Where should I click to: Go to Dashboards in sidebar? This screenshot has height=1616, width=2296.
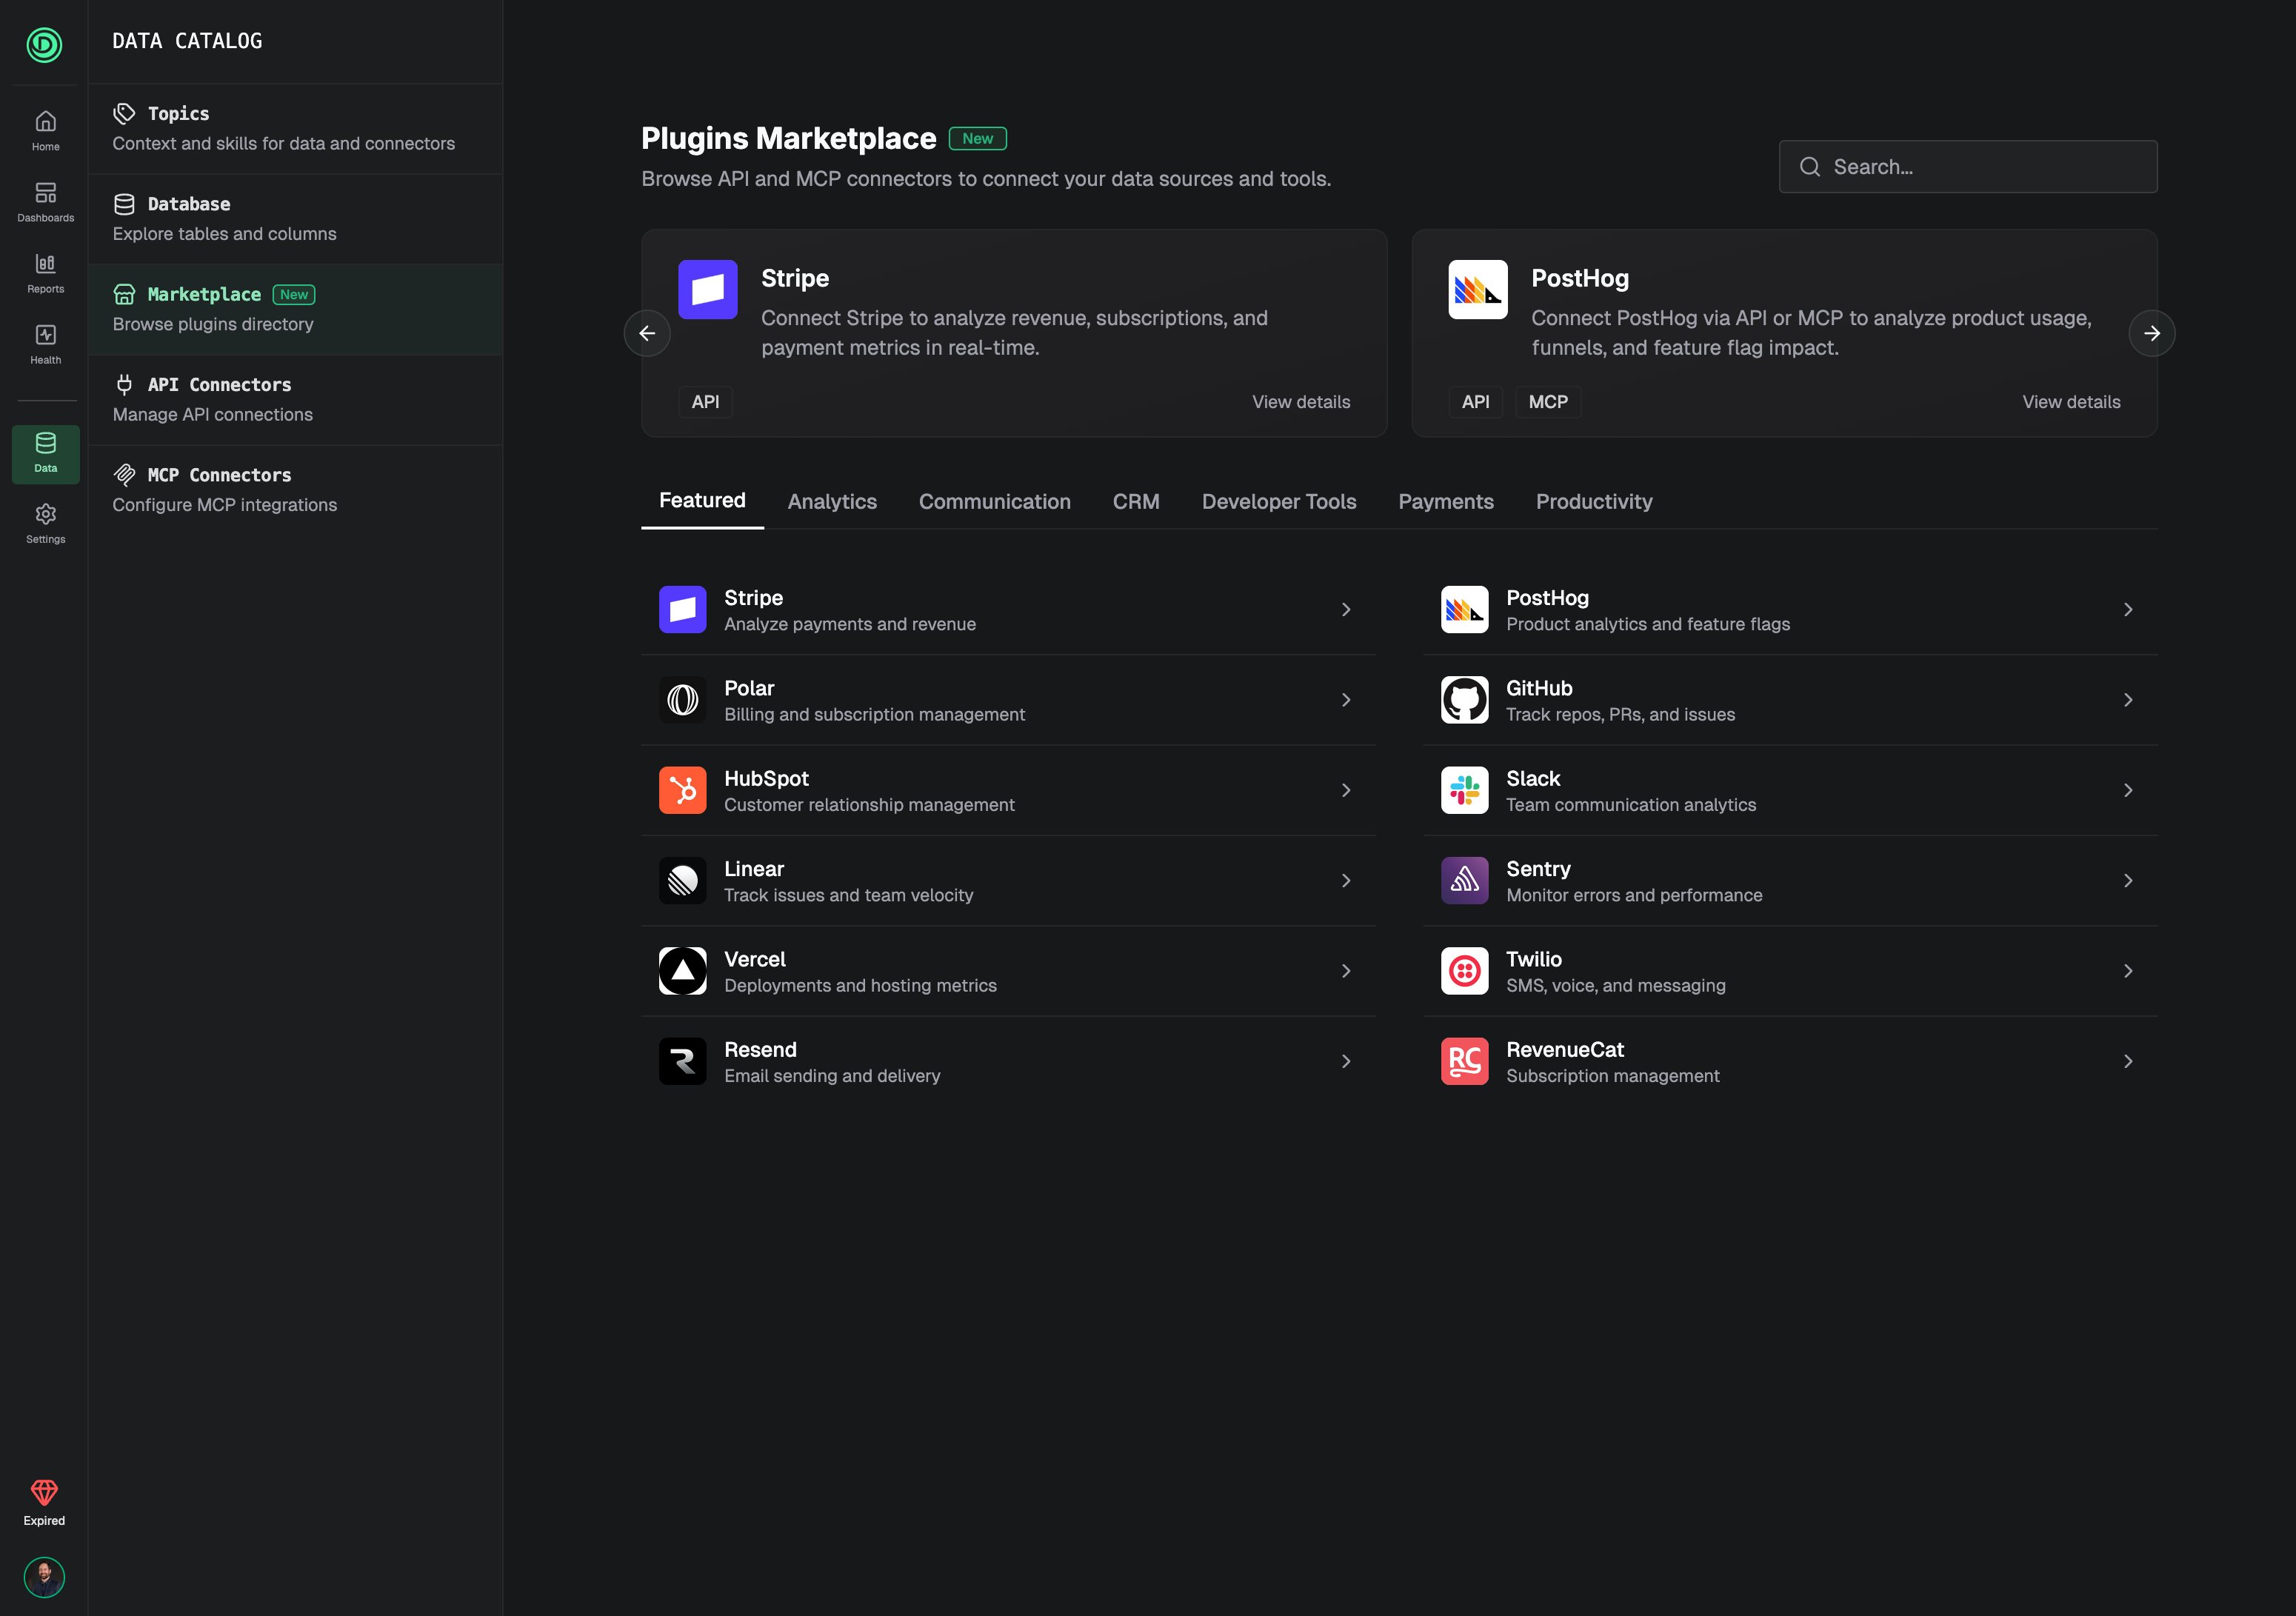pyautogui.click(x=45, y=201)
